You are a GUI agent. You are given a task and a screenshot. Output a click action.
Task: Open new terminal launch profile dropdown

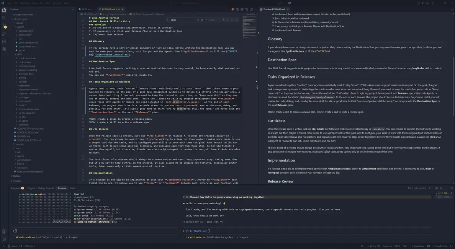[x=432, y=188]
